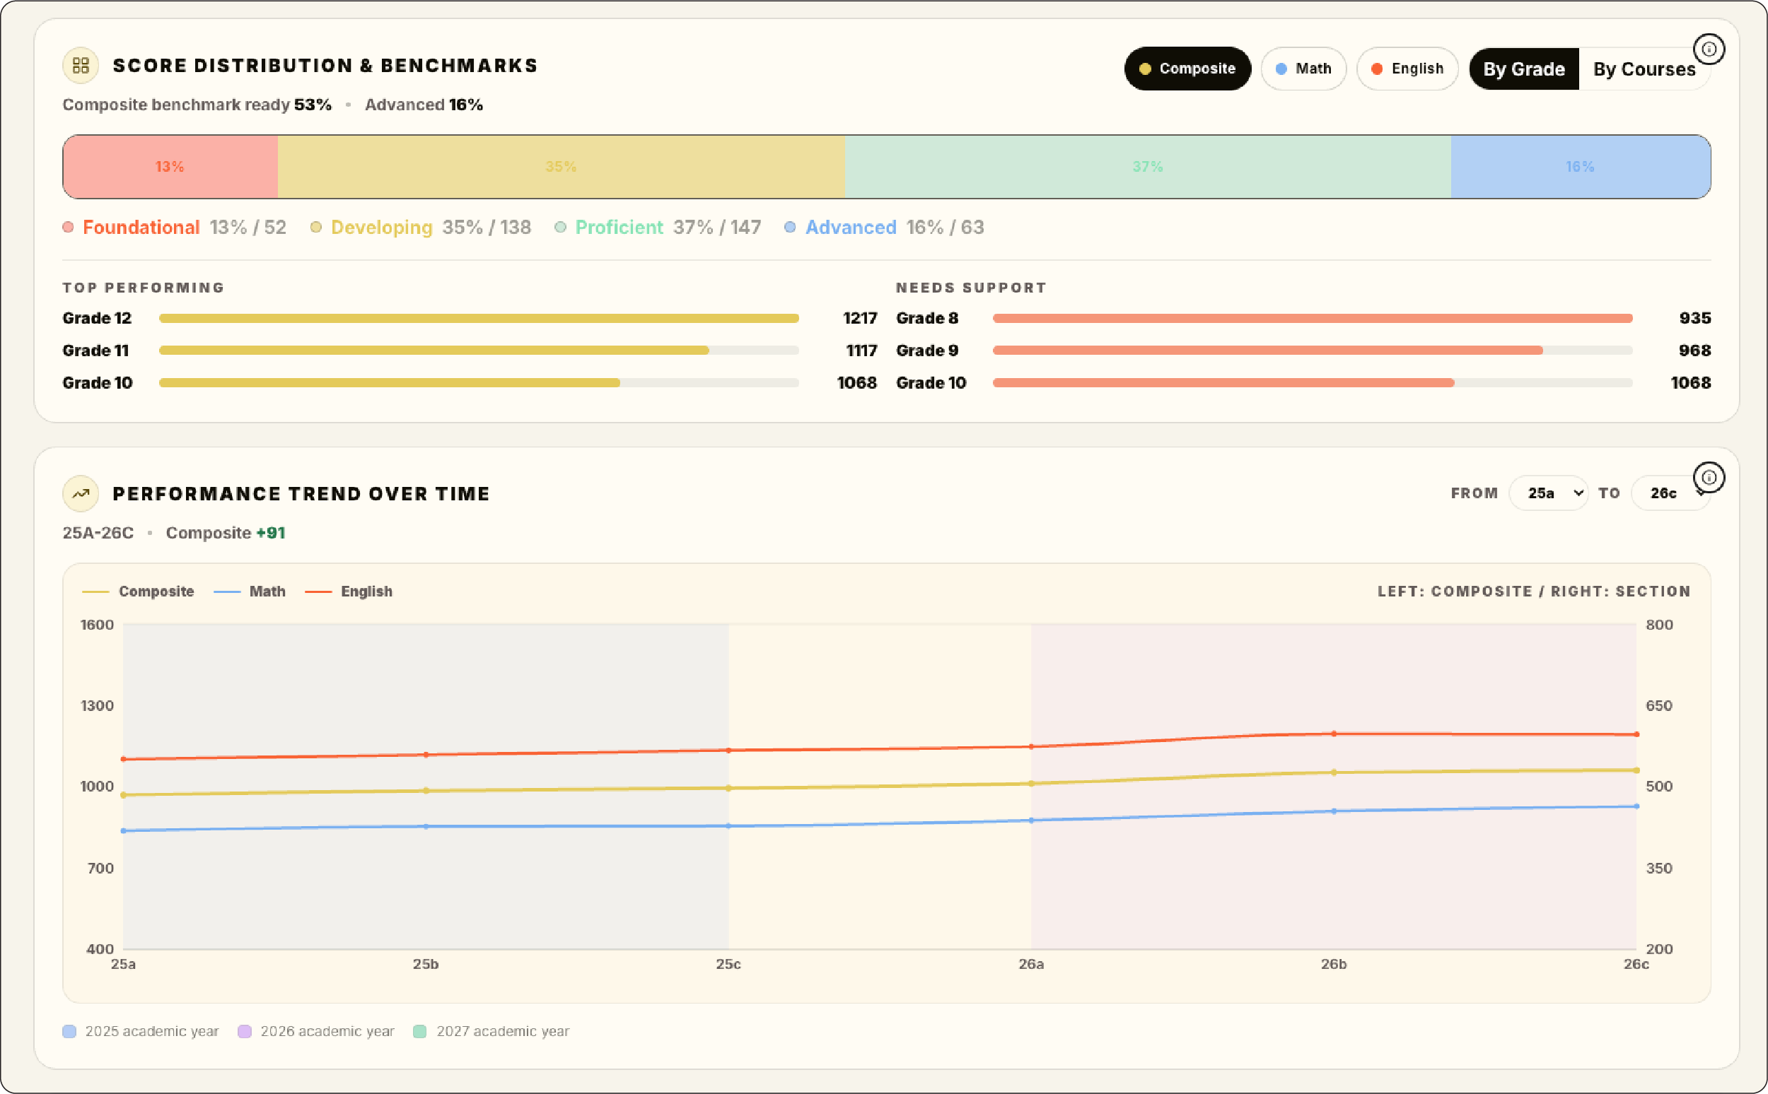The height and width of the screenshot is (1094, 1768).
Task: Switch to the By Grade view
Action: click(x=1524, y=69)
